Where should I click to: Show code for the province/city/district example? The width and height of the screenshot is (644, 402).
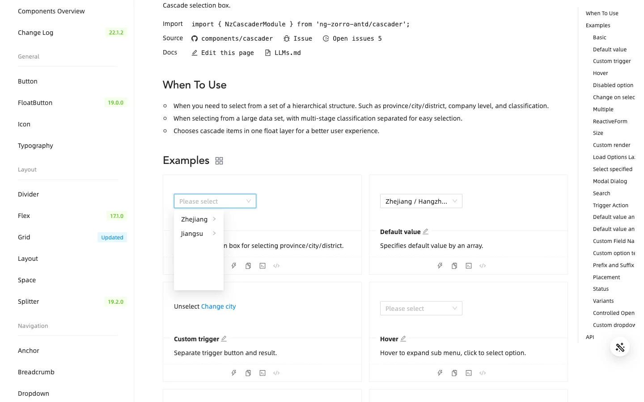(x=276, y=266)
